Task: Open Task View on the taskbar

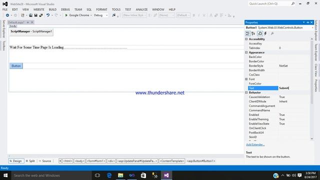Action: pos(97,175)
